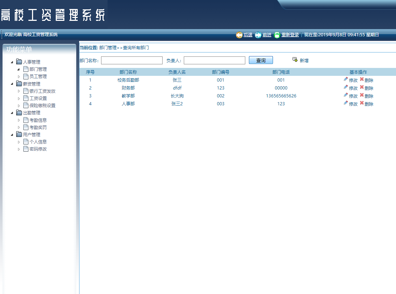Click the 保险缴税设置 page icon
The width and height of the screenshot is (396, 294).
tap(26, 105)
